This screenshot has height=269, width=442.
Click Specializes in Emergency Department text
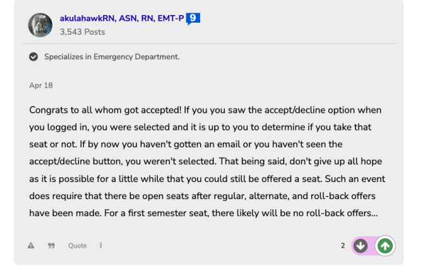(112, 57)
